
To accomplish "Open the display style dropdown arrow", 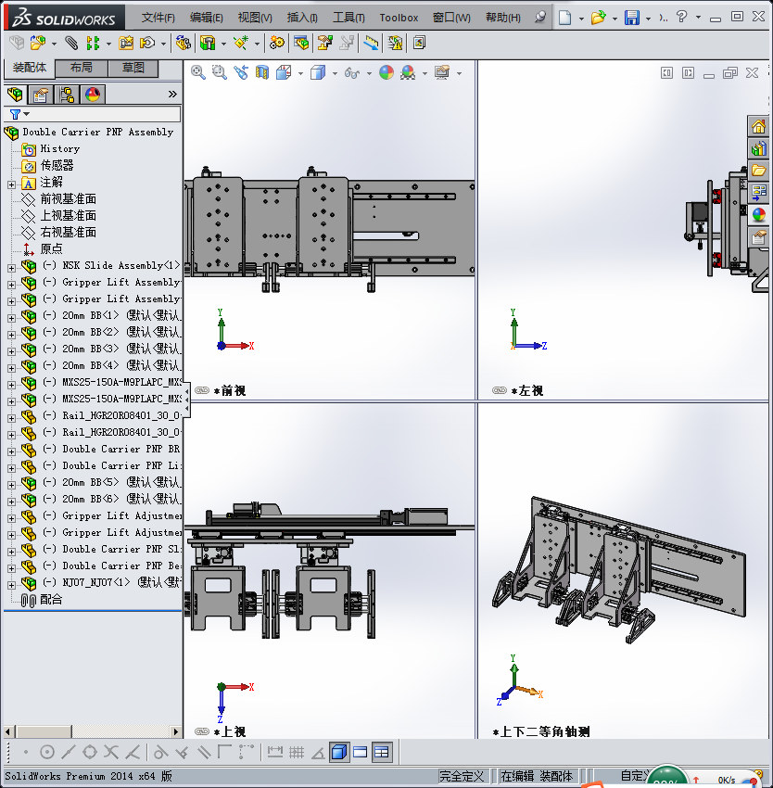I will click(335, 73).
